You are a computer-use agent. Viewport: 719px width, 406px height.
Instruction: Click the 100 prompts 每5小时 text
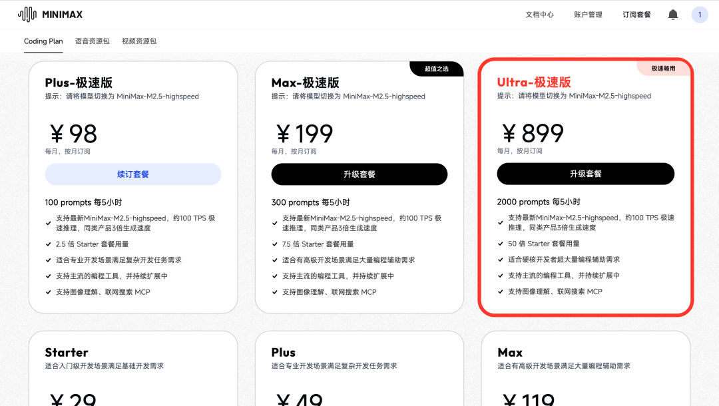click(x=83, y=202)
